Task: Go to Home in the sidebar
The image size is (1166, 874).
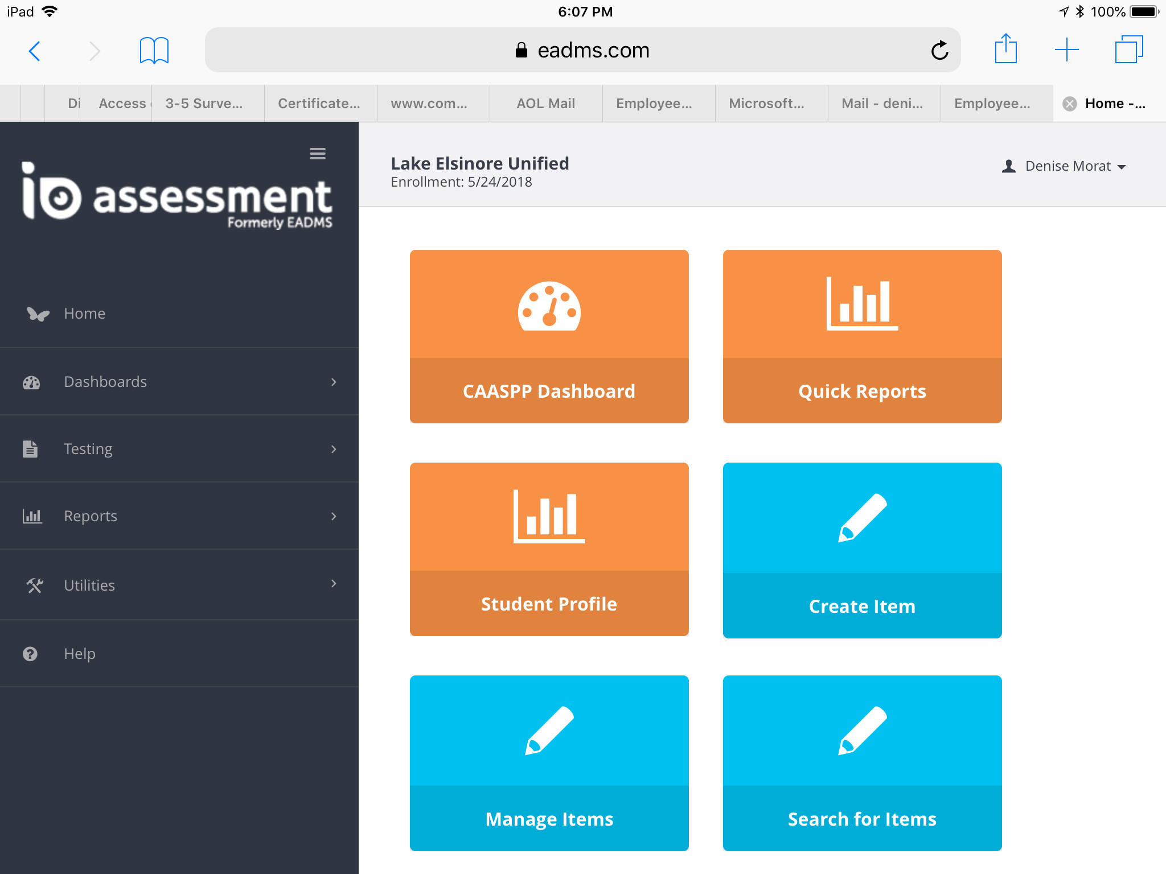Action: click(x=84, y=314)
